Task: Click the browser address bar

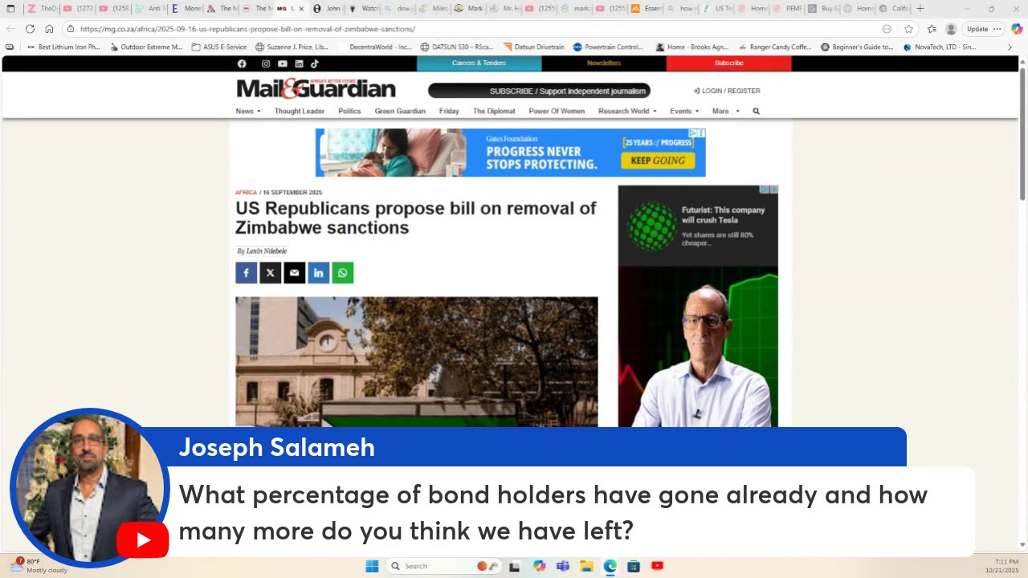Action: [474, 29]
